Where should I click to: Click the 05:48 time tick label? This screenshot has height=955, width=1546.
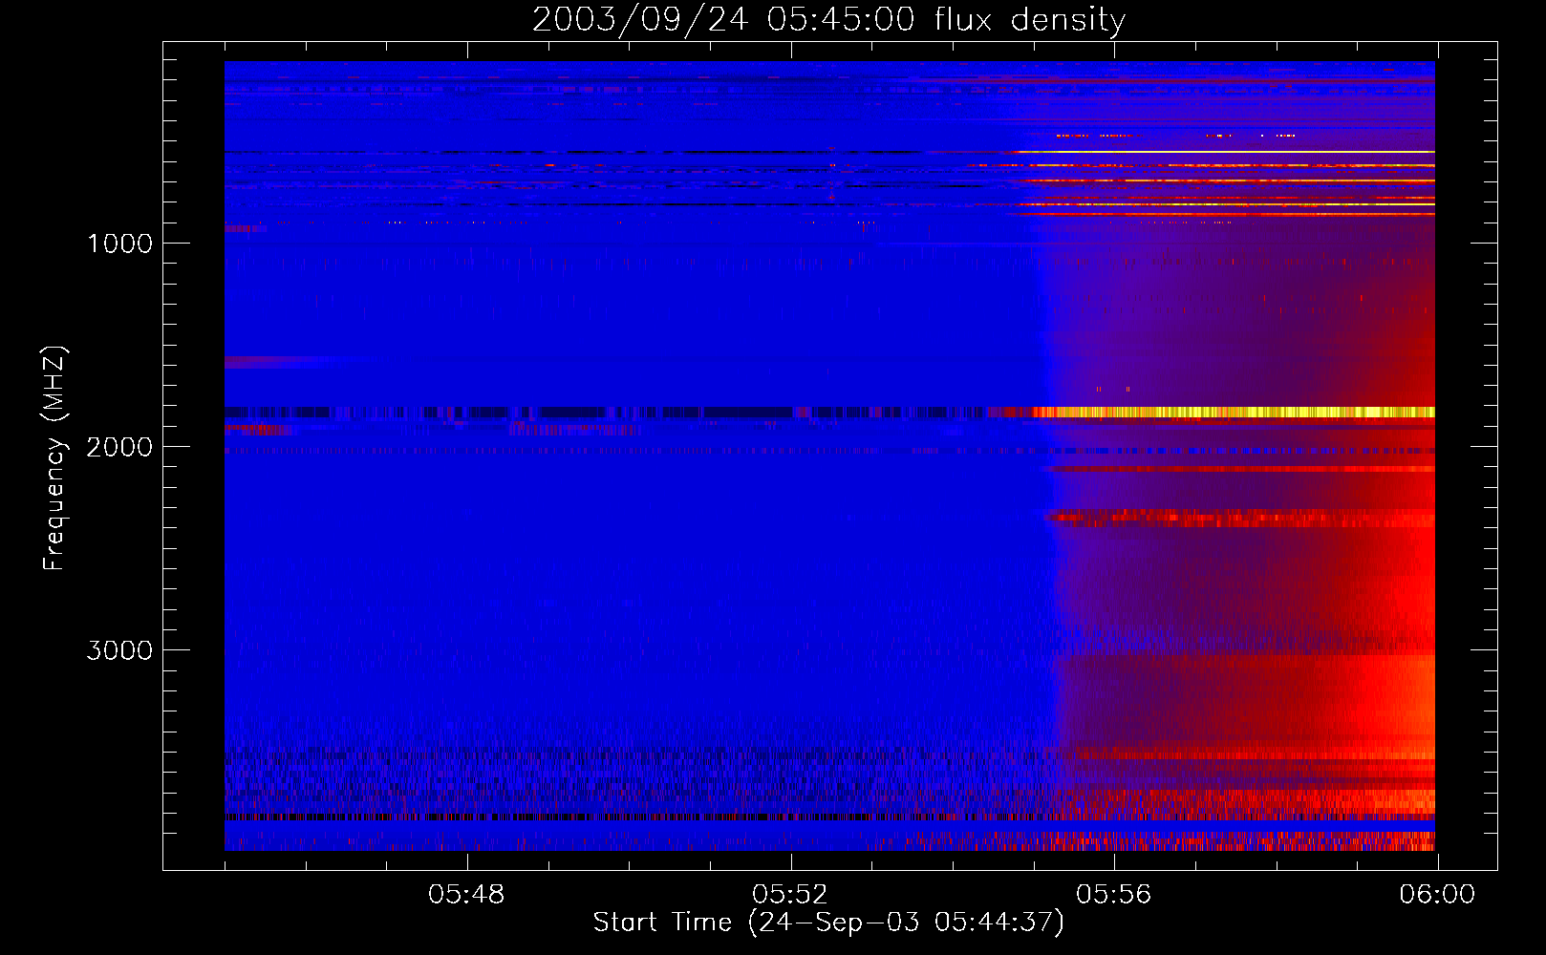(x=466, y=895)
